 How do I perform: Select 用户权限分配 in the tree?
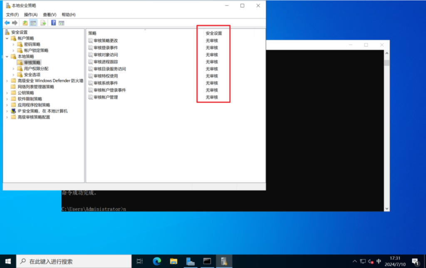pos(36,68)
